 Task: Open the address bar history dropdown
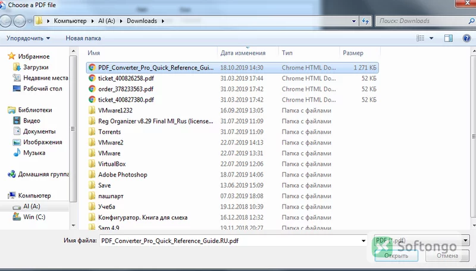(x=353, y=21)
